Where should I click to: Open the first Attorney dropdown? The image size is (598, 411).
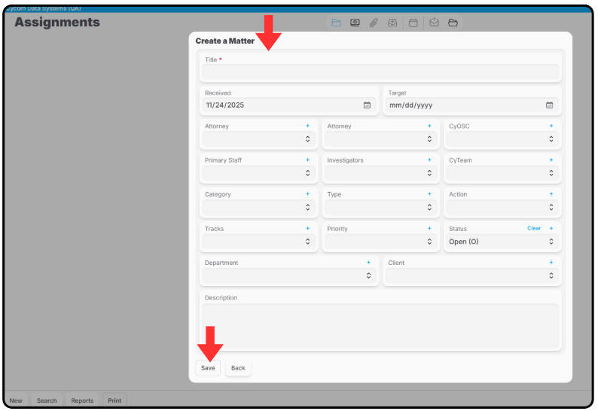pyautogui.click(x=259, y=139)
